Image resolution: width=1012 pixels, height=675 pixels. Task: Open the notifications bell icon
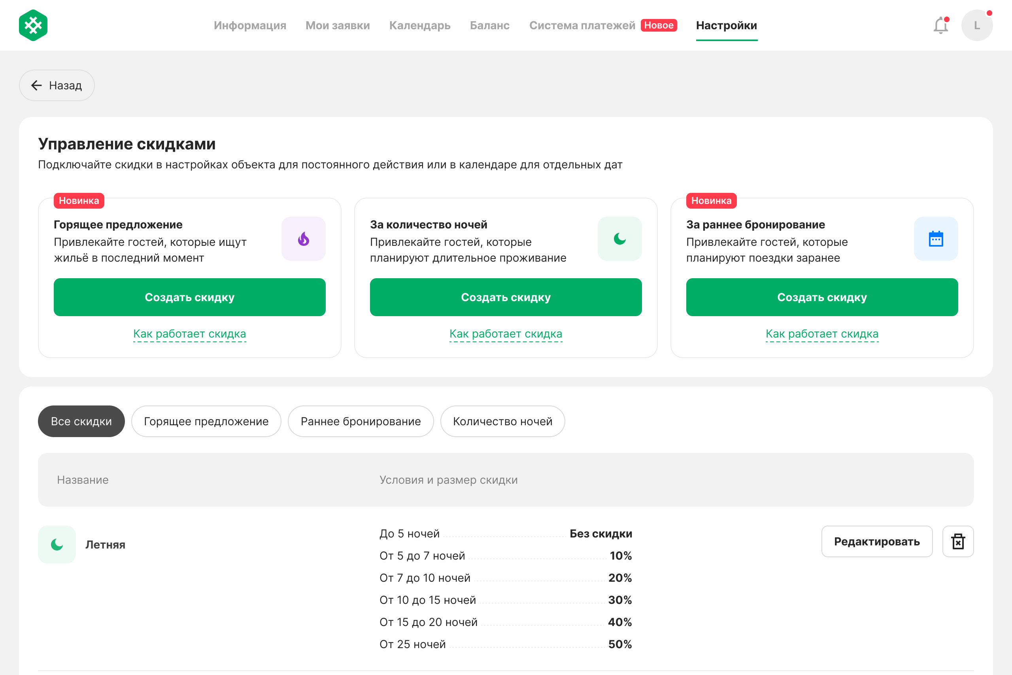[941, 25]
